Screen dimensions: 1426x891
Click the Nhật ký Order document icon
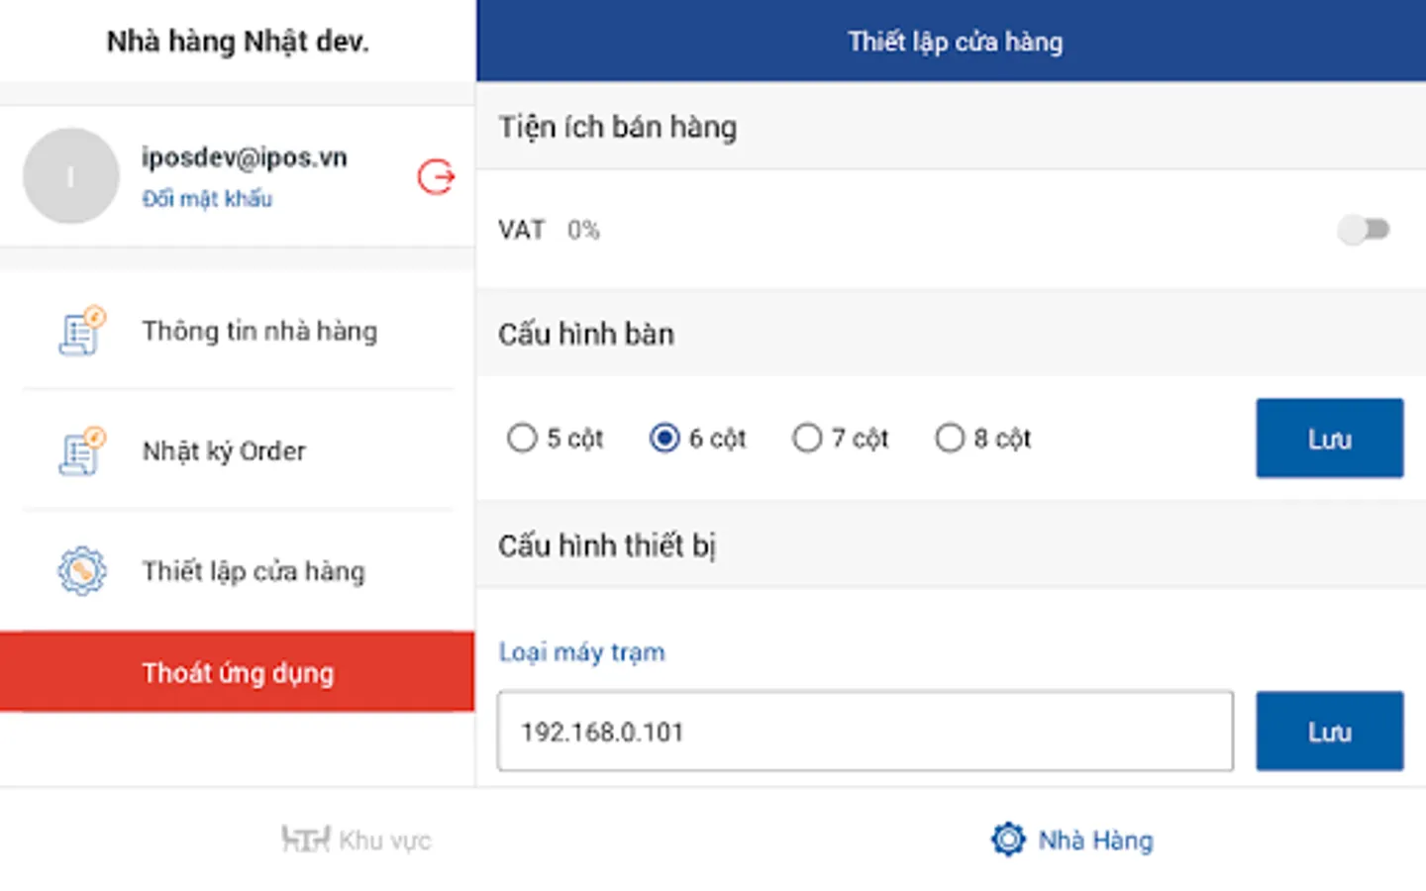[x=81, y=451]
